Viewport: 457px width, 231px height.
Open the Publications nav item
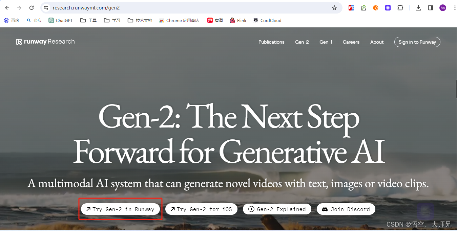pos(271,42)
